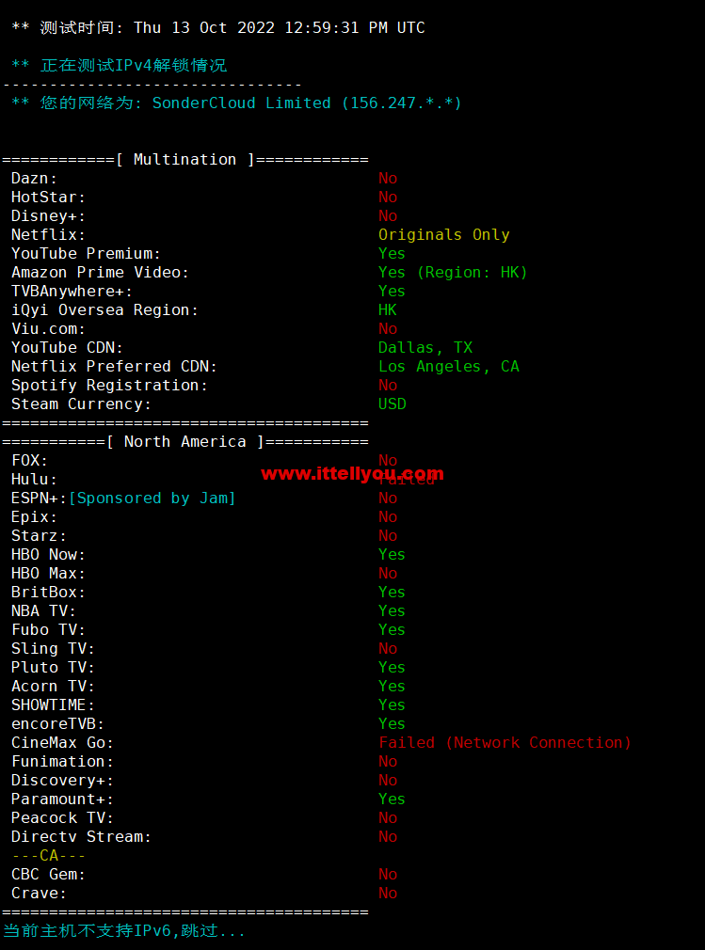Click the network text 'SonderCloud Limited (156.247.*.*)'
This screenshot has height=950, width=705.
point(307,103)
